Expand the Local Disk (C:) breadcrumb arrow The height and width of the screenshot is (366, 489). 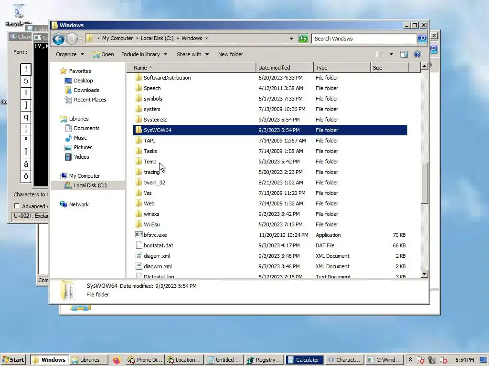pos(178,38)
